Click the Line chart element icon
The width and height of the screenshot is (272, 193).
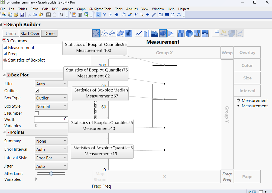(x=138, y=33)
